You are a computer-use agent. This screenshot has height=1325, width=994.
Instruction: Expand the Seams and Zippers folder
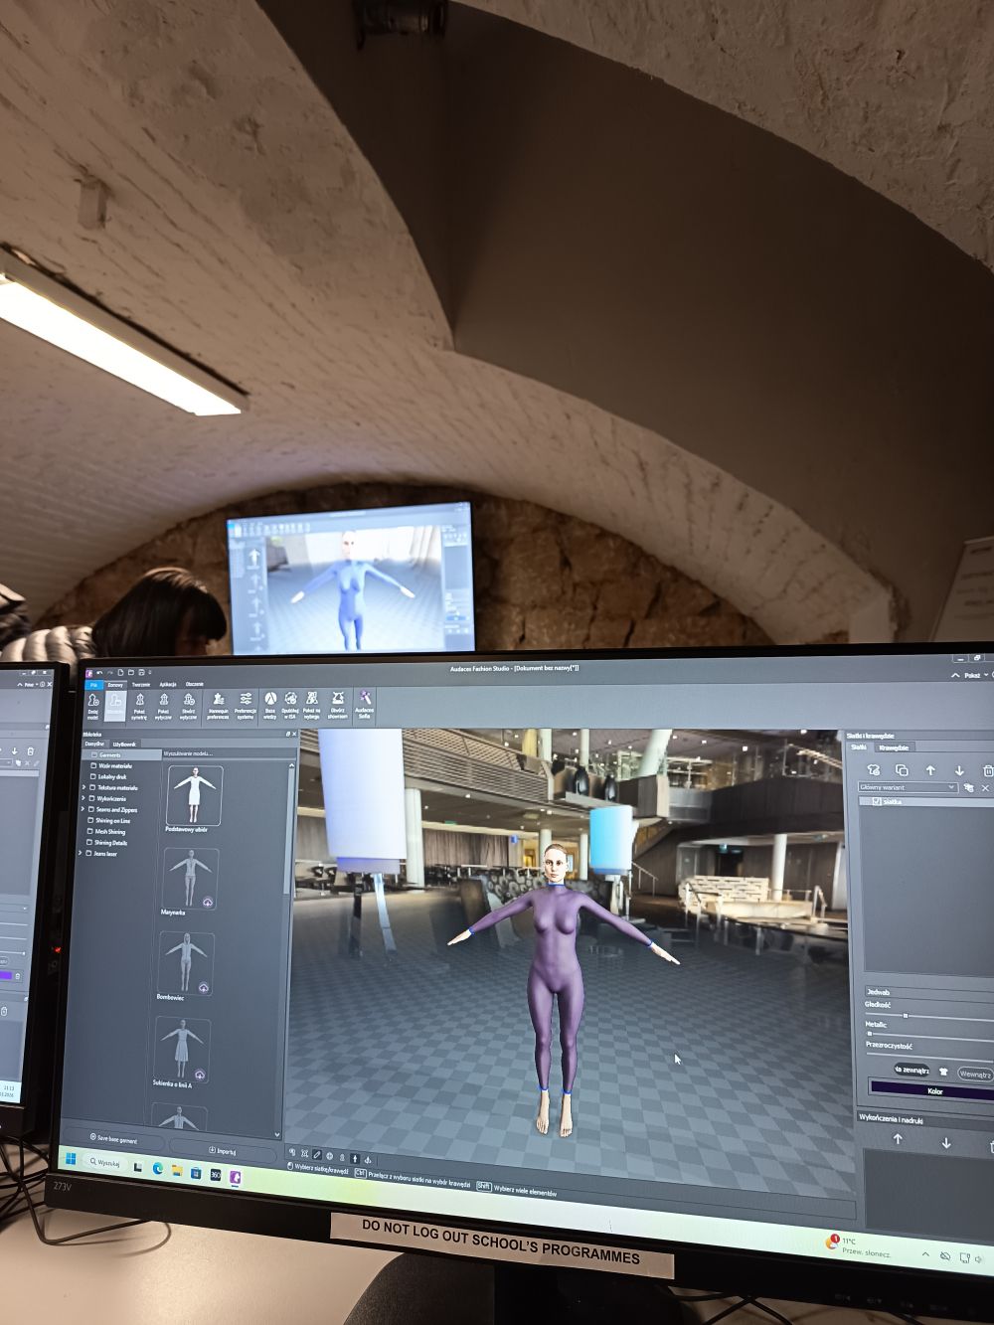click(83, 809)
